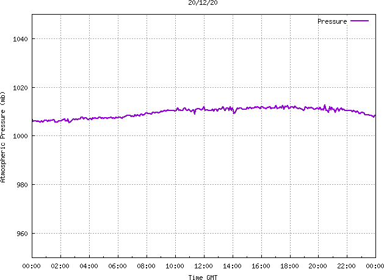Select the Pressure legend label

tap(332, 21)
